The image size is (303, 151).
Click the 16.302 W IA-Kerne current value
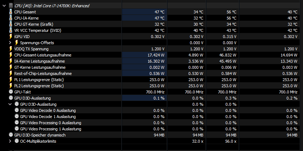click(156, 61)
